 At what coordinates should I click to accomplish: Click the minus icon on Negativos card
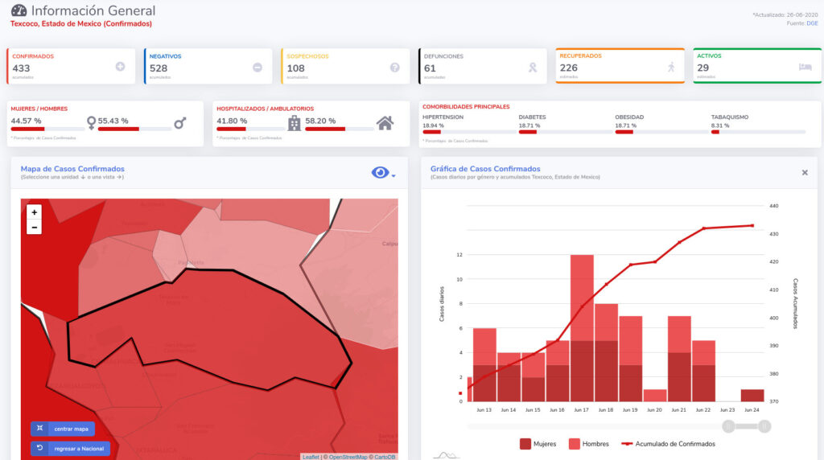[257, 68]
